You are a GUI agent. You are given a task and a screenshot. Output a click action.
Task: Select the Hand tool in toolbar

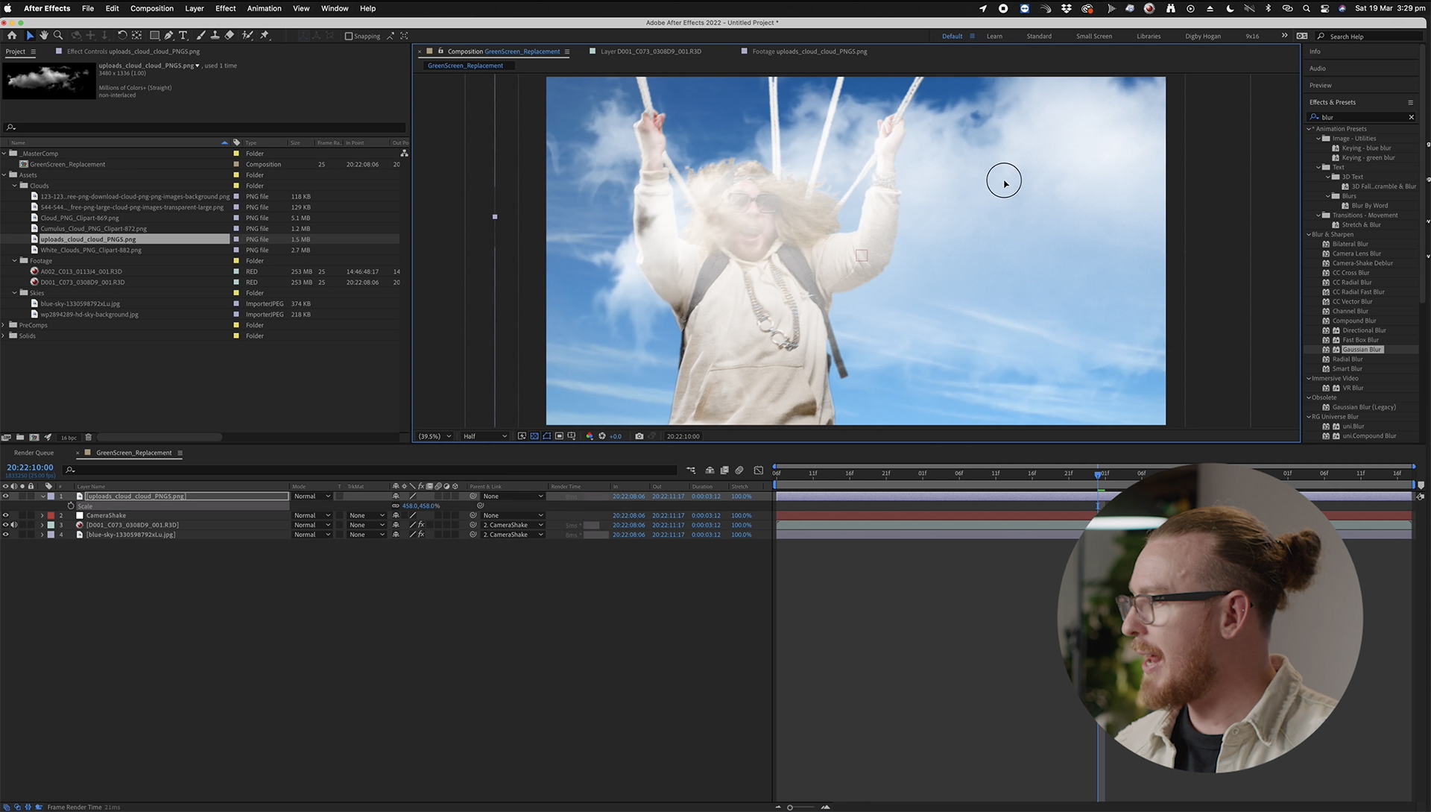click(44, 36)
